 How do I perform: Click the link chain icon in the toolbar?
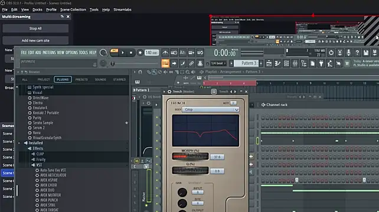pyautogui.click(x=191, y=64)
